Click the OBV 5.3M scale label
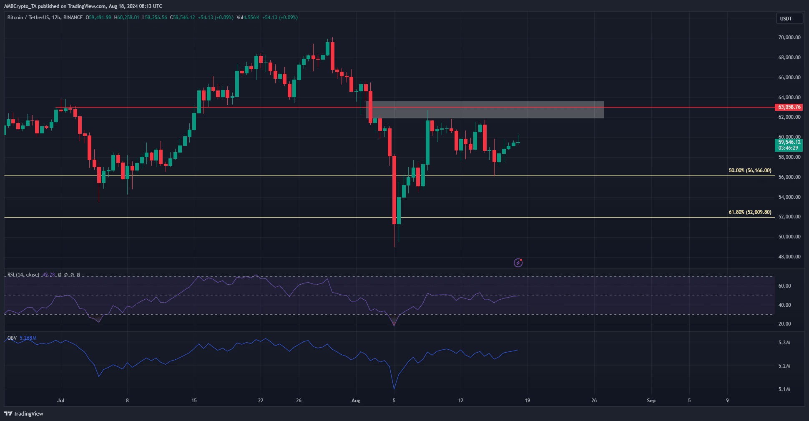Screen dimensions: 809x421 [x=784, y=343]
